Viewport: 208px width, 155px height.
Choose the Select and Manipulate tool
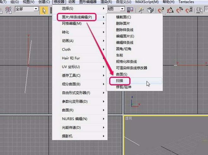tap(141, 10)
